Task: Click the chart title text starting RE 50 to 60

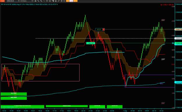Action: pos(29,4)
